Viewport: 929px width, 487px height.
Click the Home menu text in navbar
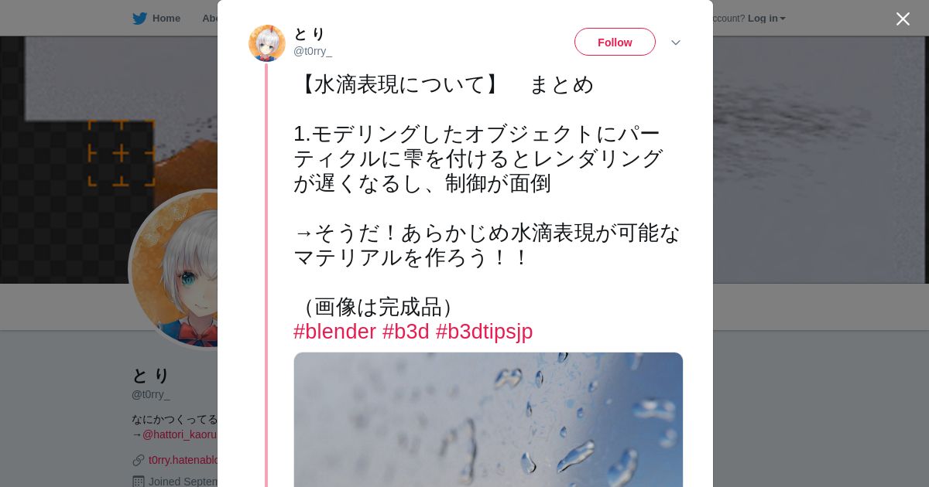[x=166, y=19]
